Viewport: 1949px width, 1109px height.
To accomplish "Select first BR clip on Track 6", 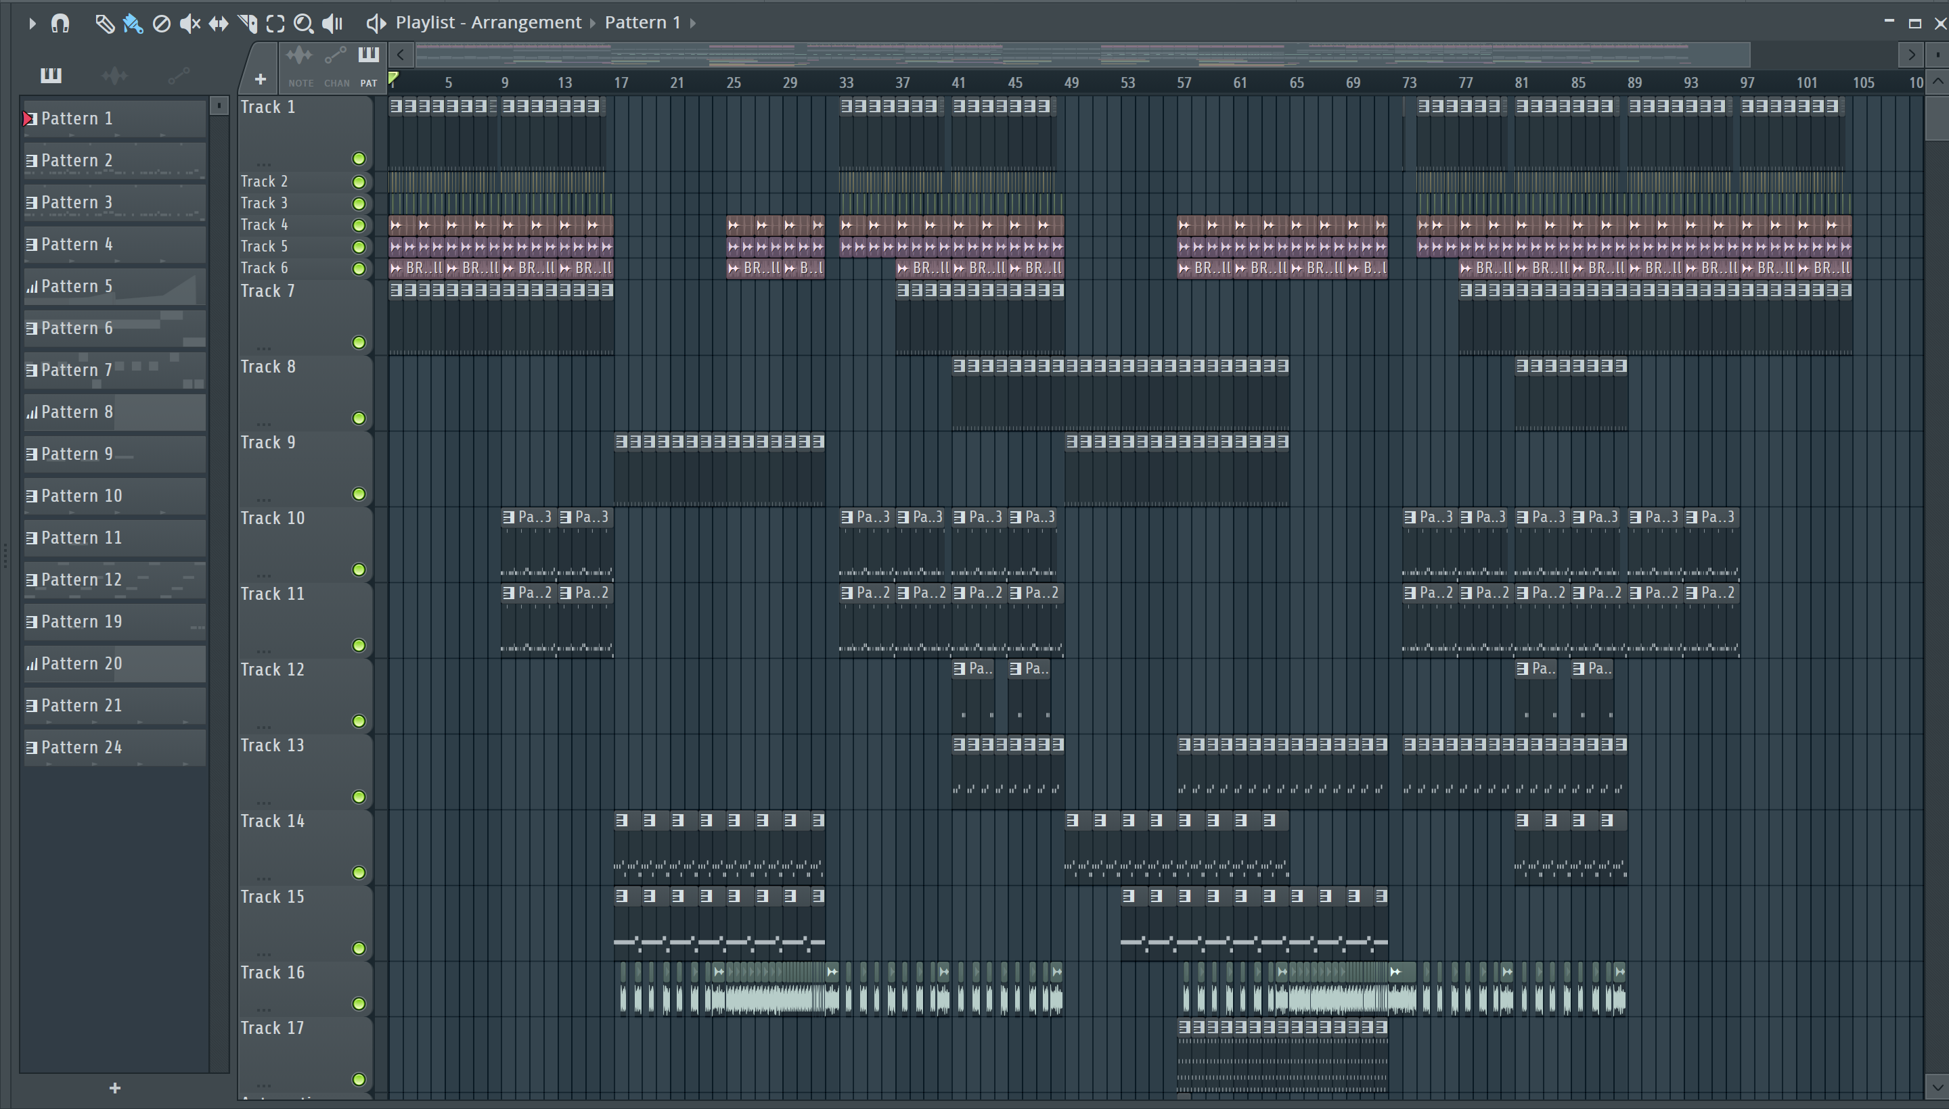I will coord(416,268).
